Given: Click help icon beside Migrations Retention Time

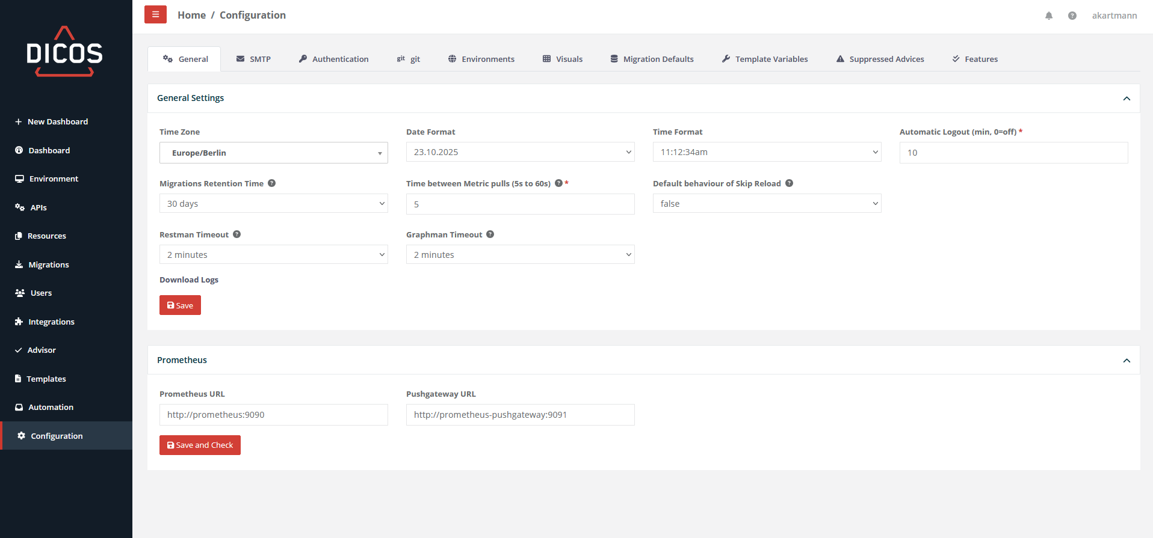Looking at the screenshot, I should coord(272,183).
